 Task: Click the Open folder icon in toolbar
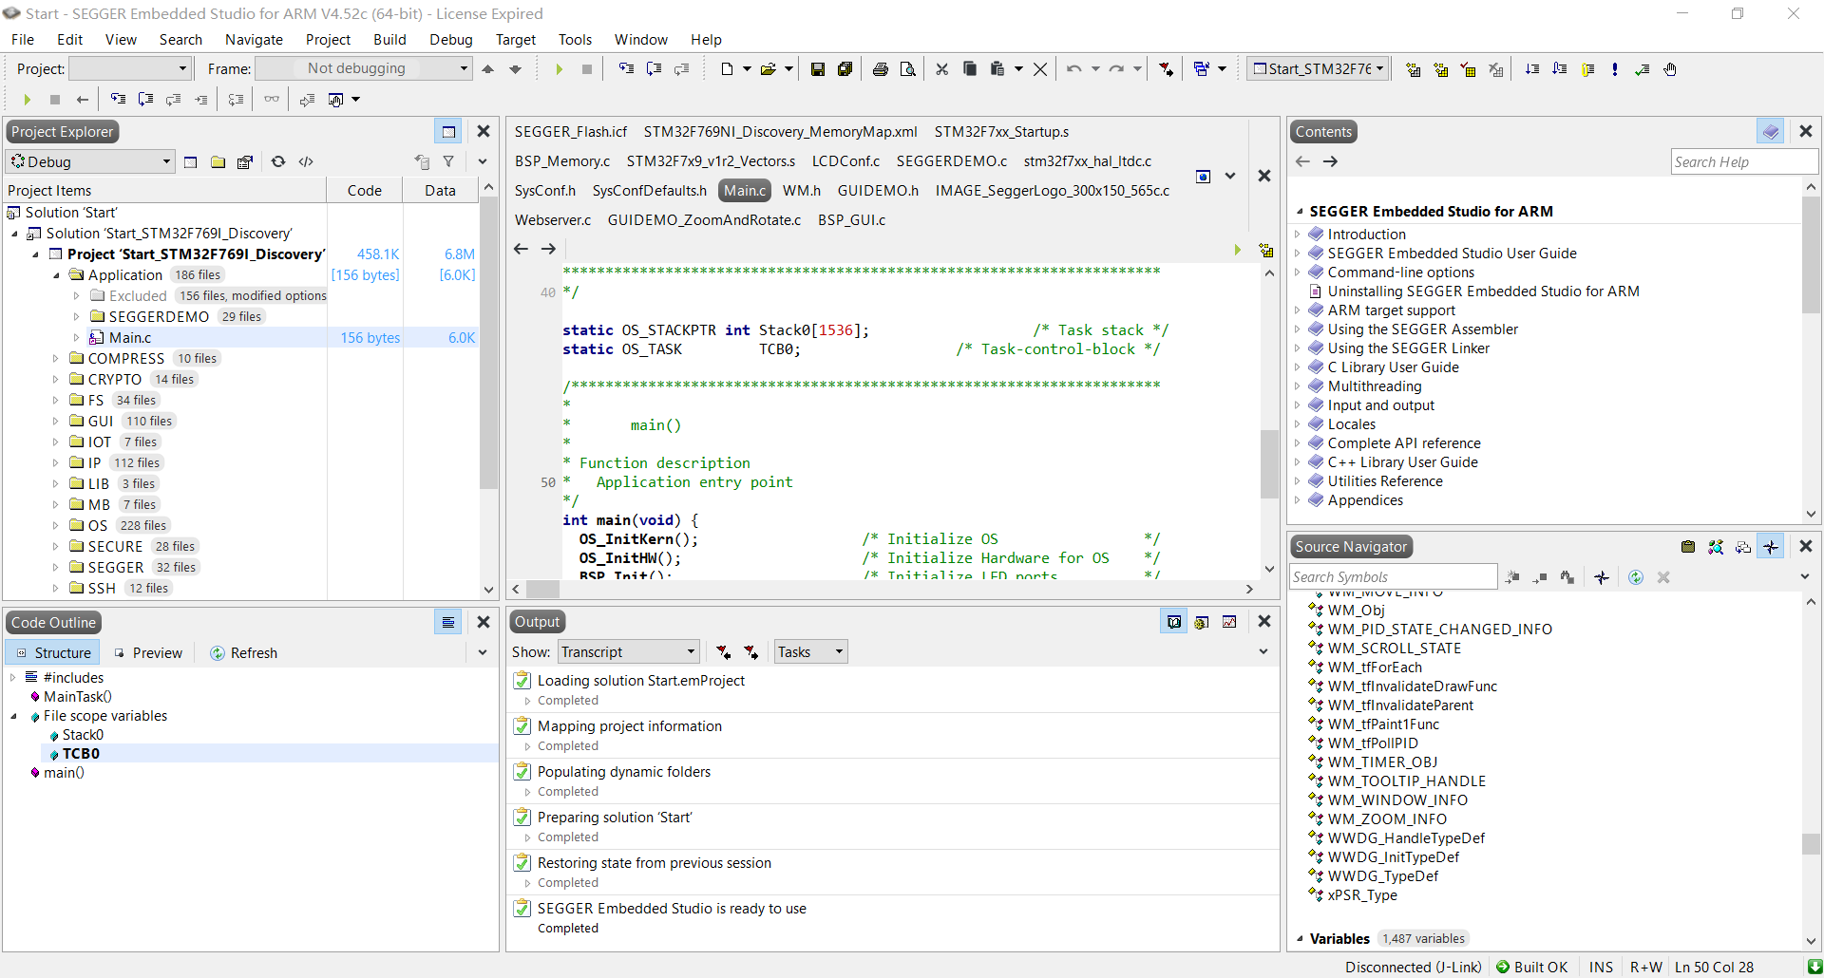point(769,69)
